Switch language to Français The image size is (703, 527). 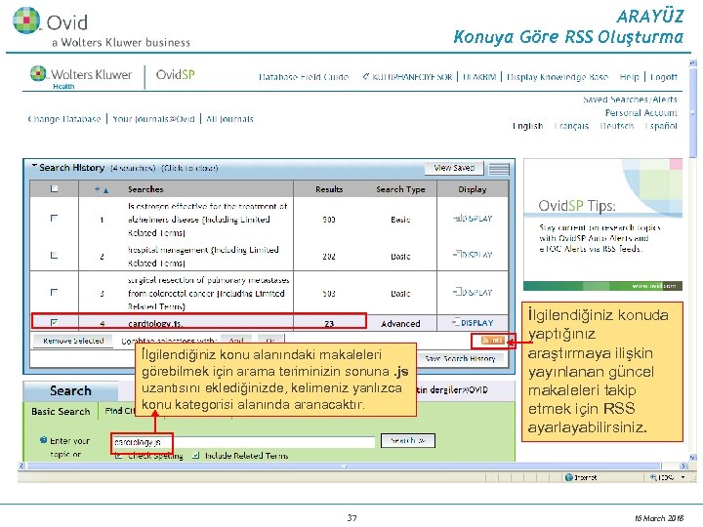[571, 126]
